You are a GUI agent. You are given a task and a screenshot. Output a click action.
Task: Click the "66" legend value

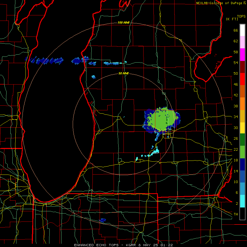pyautogui.click(x=236, y=30)
